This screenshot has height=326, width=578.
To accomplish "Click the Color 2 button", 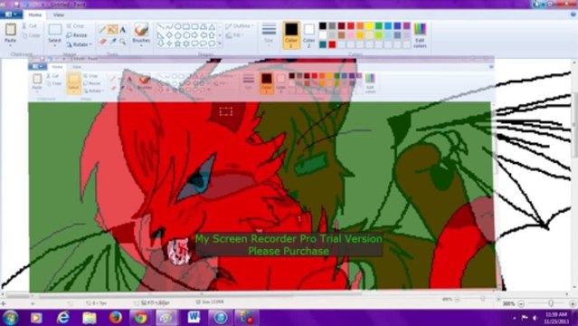I will (x=309, y=34).
